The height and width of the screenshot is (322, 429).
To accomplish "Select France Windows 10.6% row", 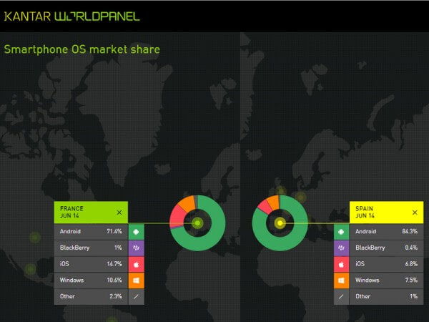I will [x=91, y=280].
